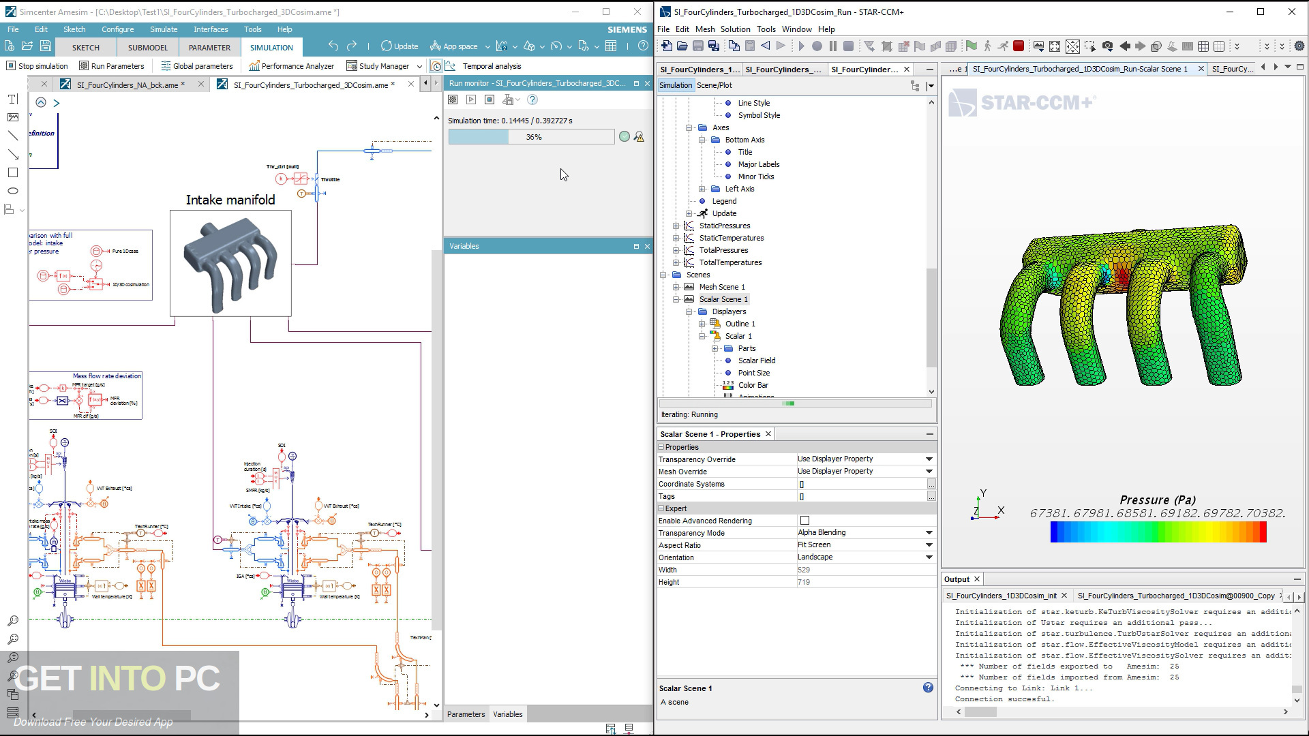The image size is (1309, 736).
Task: Collapse the Properties section header
Action: pyautogui.click(x=661, y=447)
